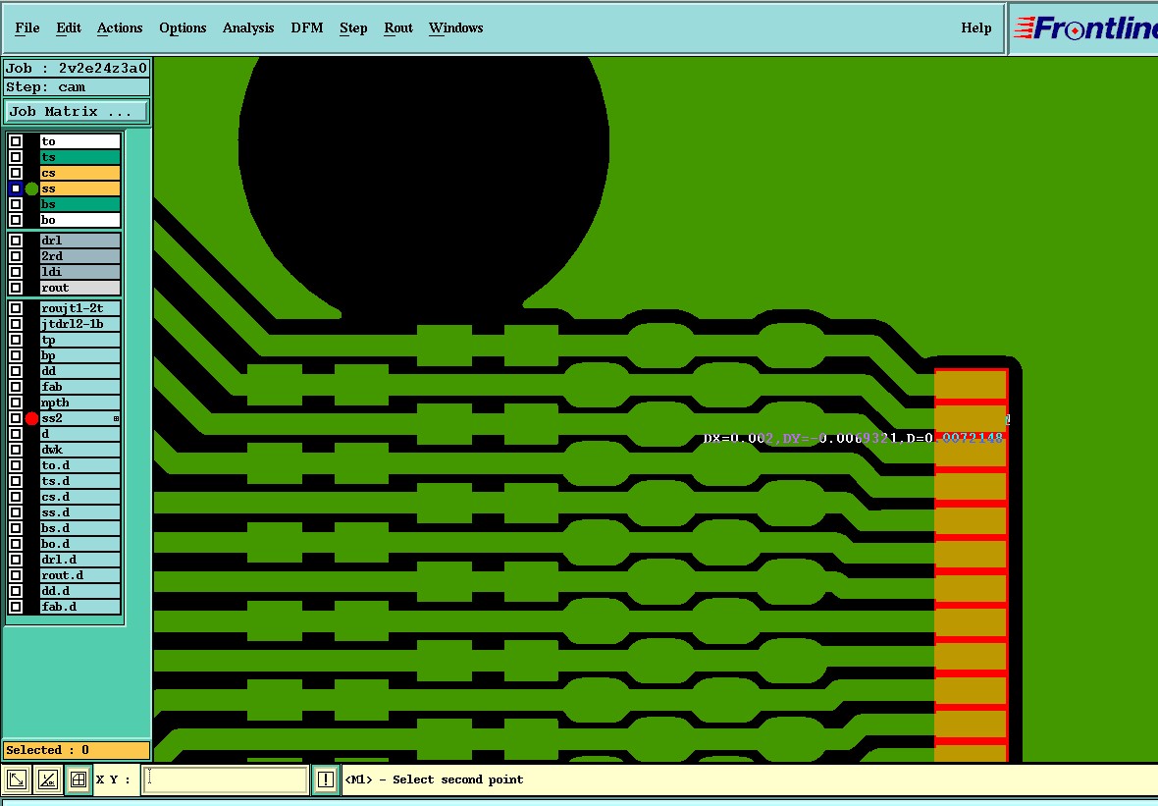Viewport: 1158px width, 806px height.
Task: Open the File menu
Action: click(27, 28)
